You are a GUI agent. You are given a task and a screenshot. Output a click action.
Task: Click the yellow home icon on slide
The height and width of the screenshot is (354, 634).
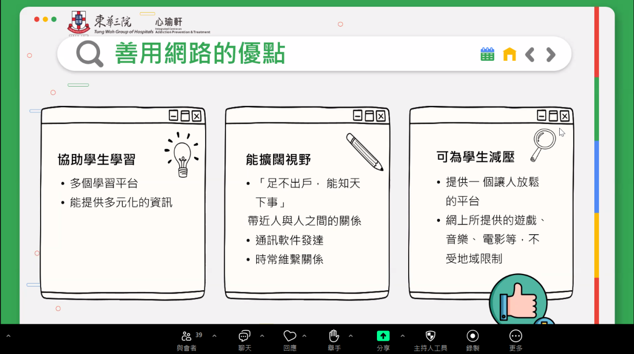pyautogui.click(x=509, y=54)
